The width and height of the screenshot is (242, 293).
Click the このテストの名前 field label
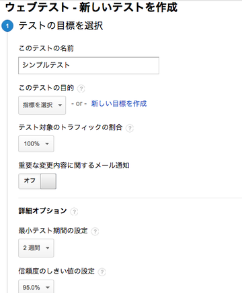click(46, 48)
